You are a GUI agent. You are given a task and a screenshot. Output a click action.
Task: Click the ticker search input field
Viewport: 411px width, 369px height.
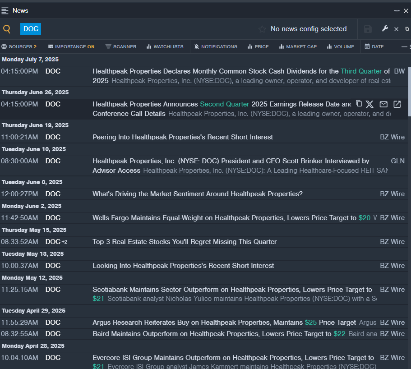click(148, 29)
